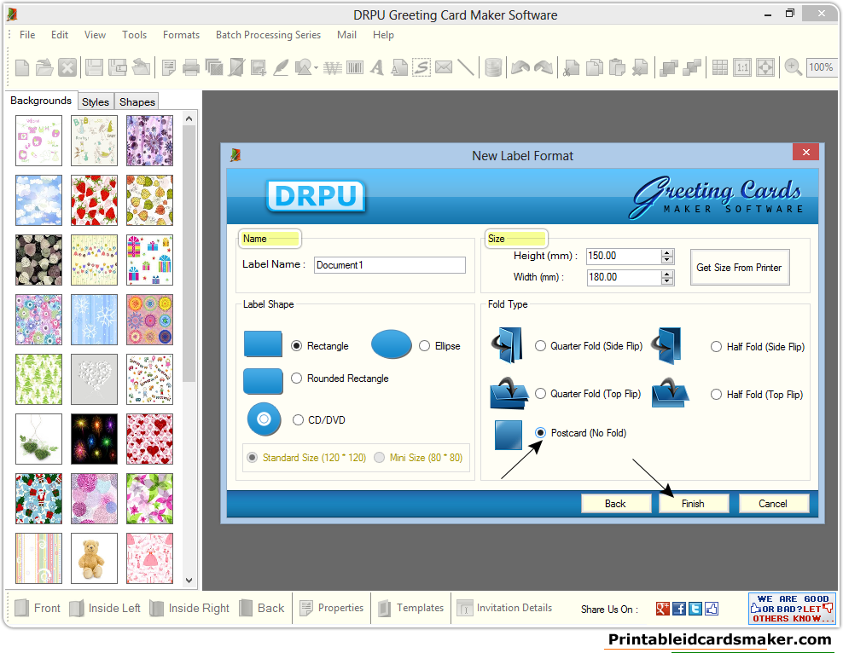Viewport: 843px width, 653px height.
Task: Click the Database toolbar icon
Action: (x=493, y=67)
